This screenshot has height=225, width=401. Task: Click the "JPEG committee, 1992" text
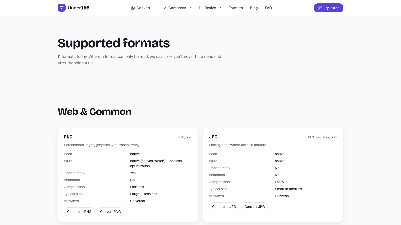coord(322,137)
